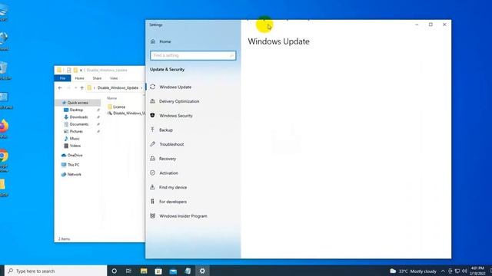Select Network in navigation pane
The image size is (492, 276).
coord(74,174)
